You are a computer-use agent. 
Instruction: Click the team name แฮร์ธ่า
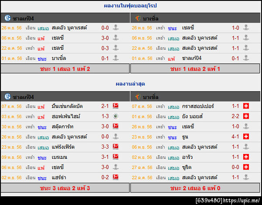point(59,178)
